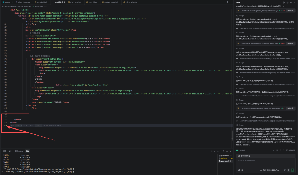Thumbs down the AI response

click(x=277, y=150)
